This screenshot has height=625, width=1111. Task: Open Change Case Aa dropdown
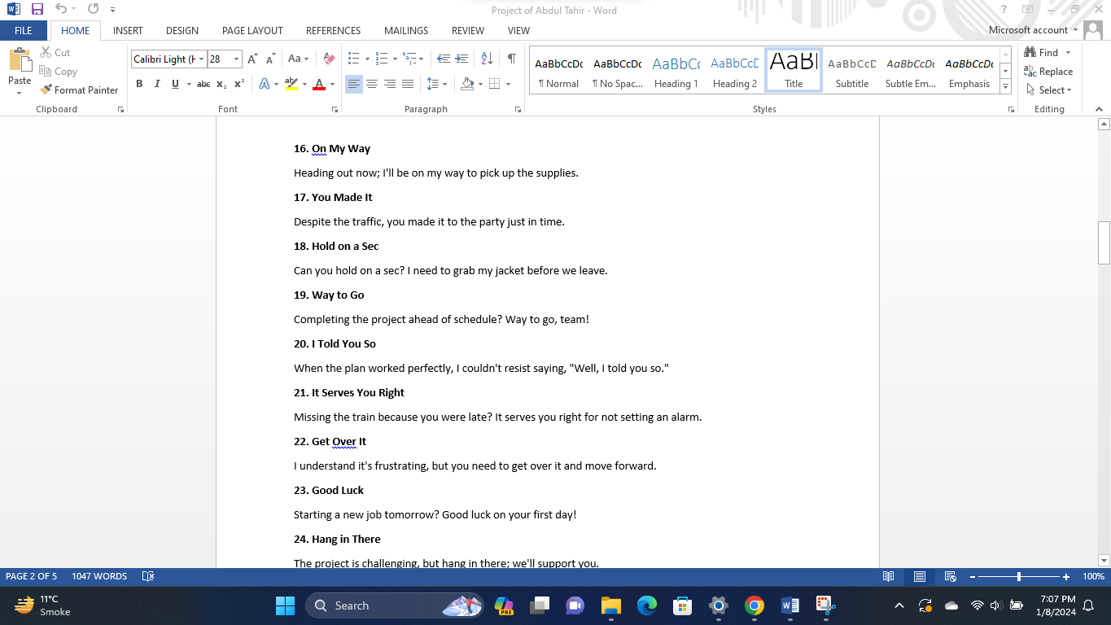click(x=298, y=59)
